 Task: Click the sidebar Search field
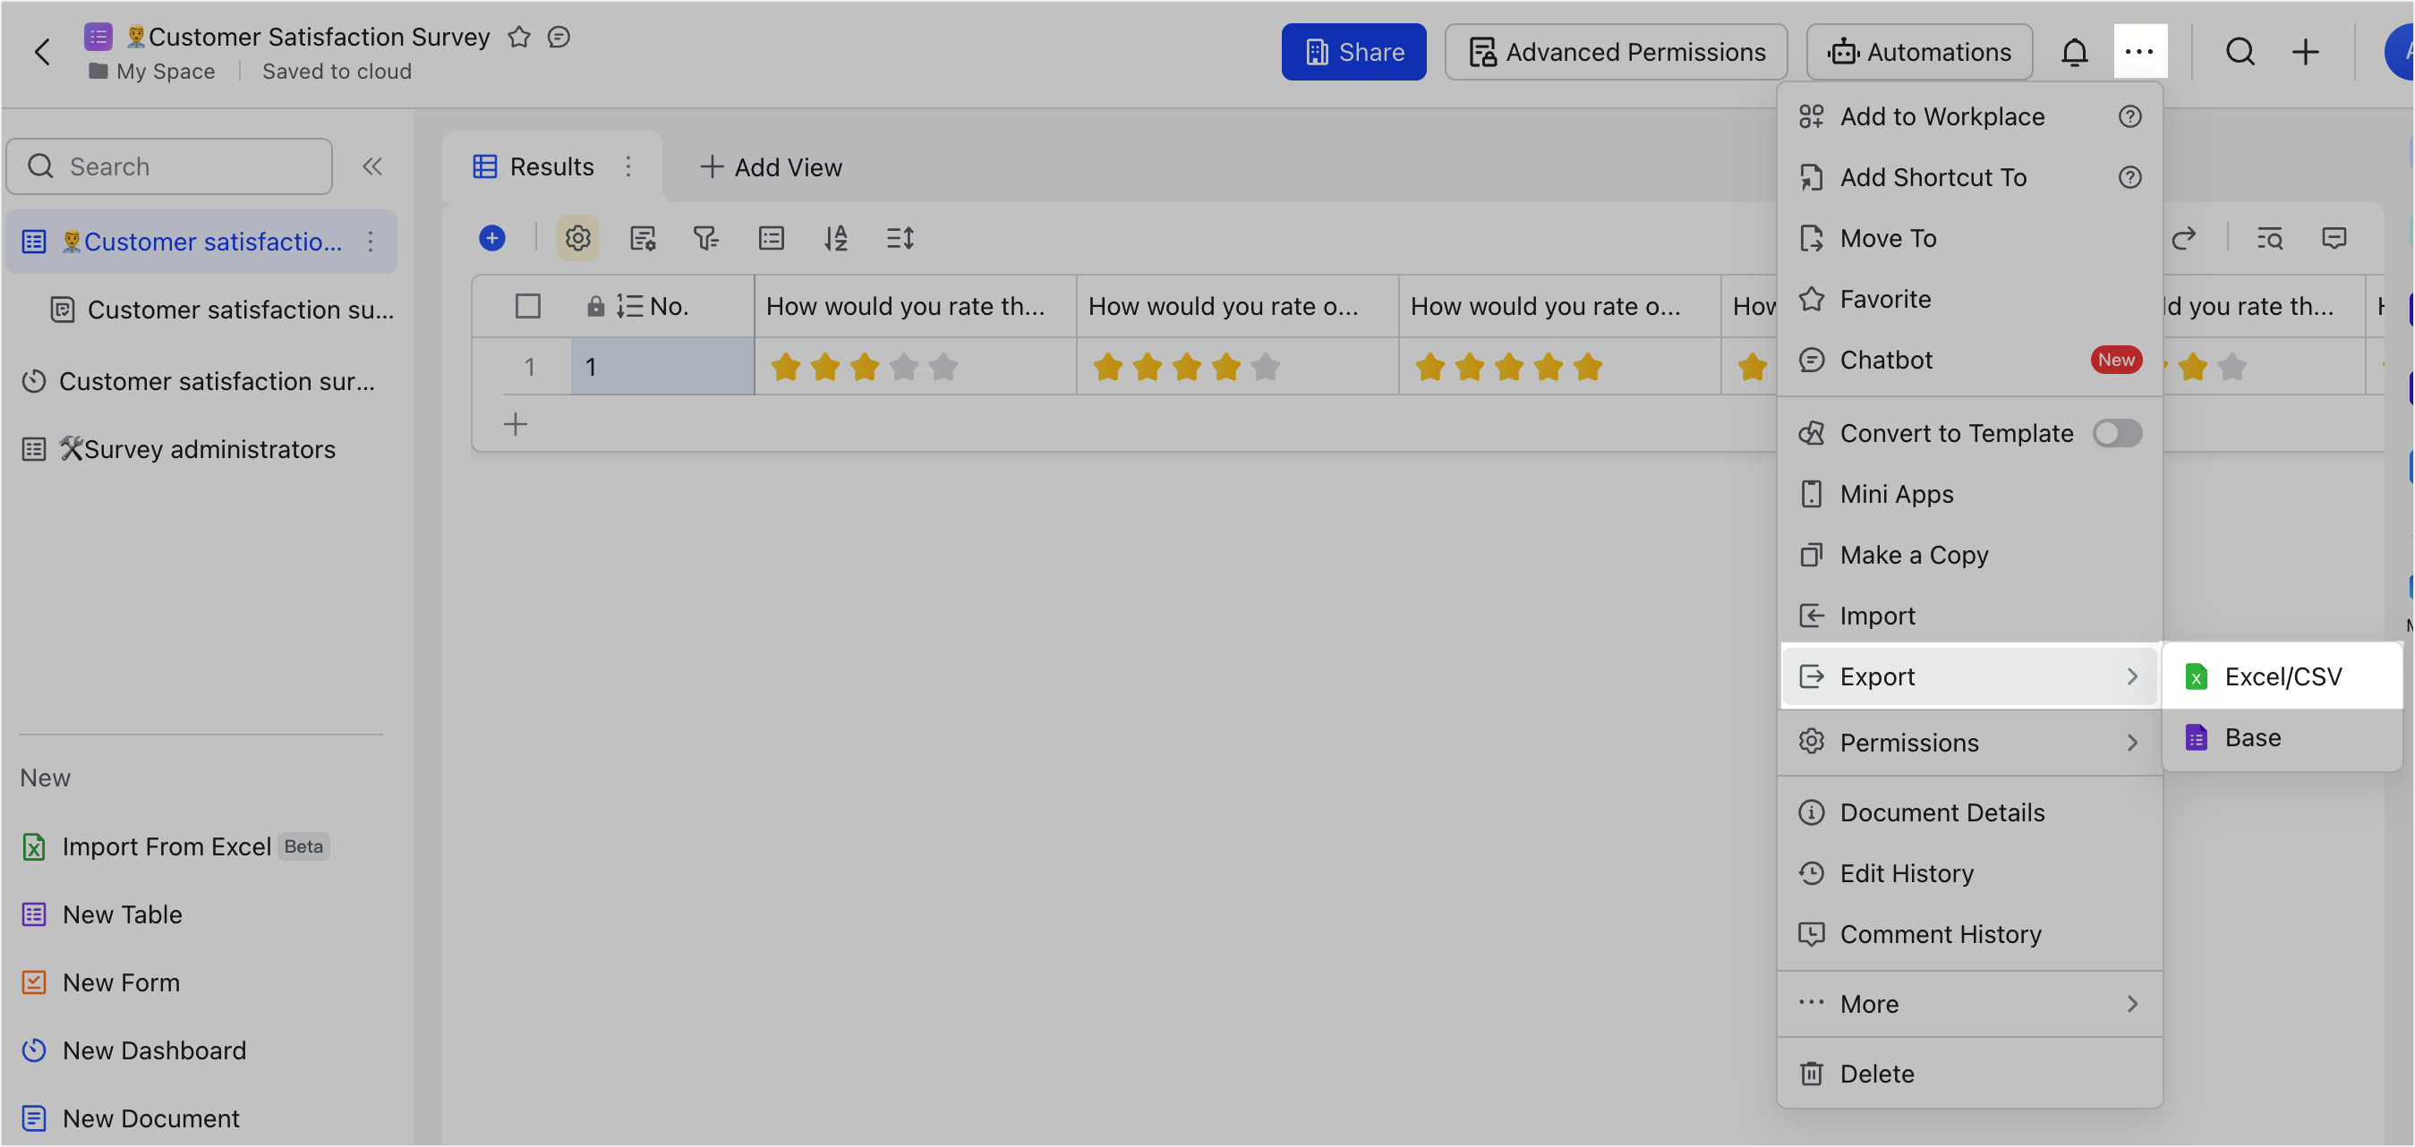pos(169,166)
